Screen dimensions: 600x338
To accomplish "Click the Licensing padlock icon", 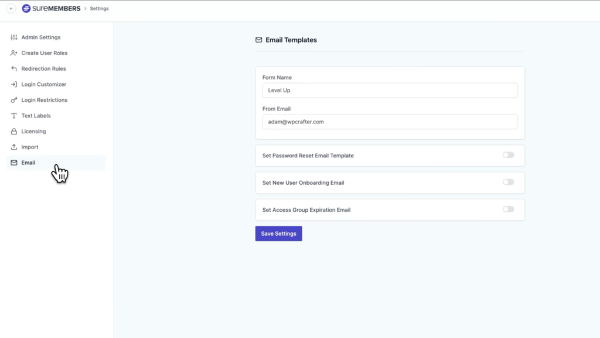I will click(13, 132).
